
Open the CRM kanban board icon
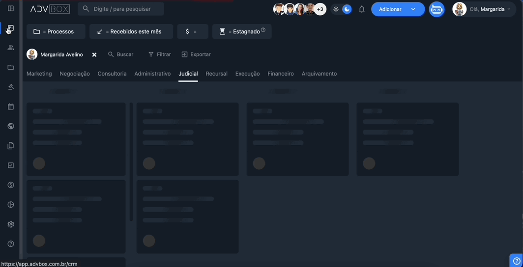11,28
